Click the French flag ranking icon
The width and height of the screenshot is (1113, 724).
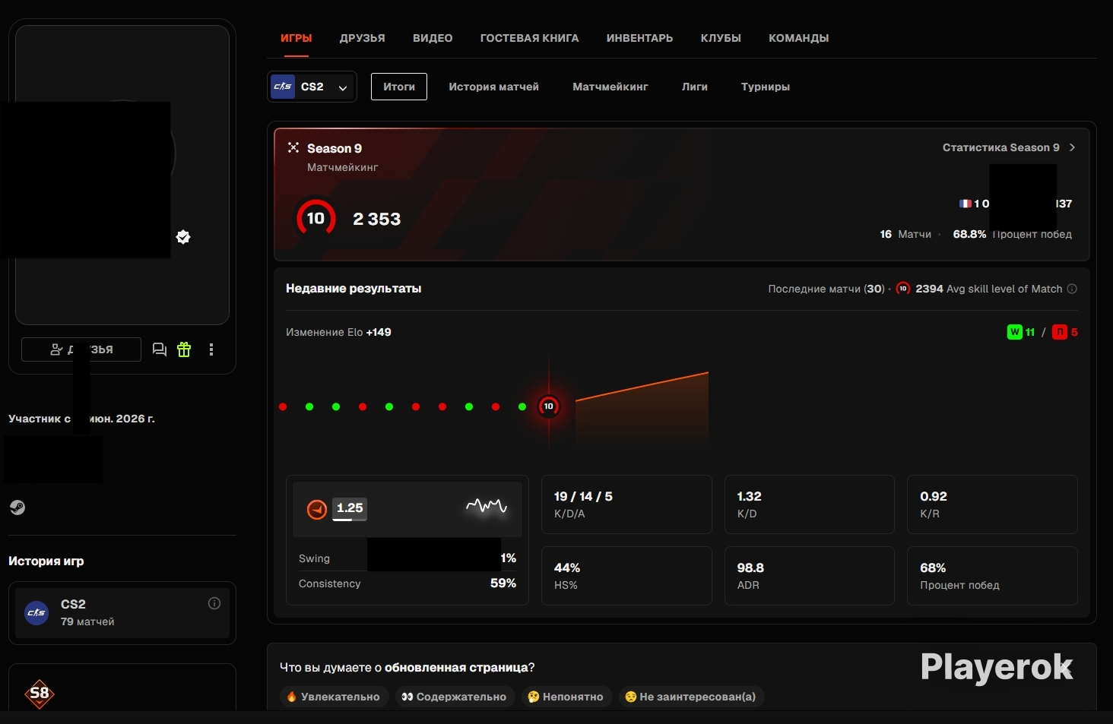tap(966, 204)
